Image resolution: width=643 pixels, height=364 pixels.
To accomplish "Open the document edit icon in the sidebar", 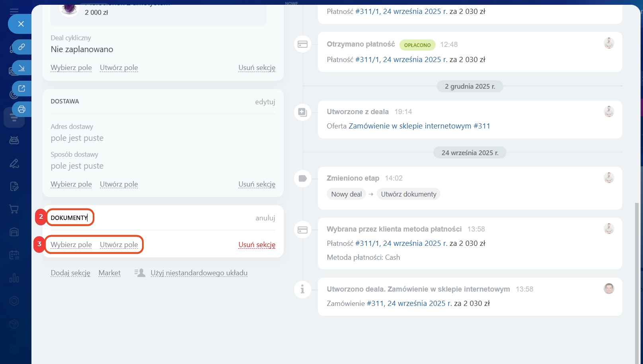I will click(x=14, y=186).
